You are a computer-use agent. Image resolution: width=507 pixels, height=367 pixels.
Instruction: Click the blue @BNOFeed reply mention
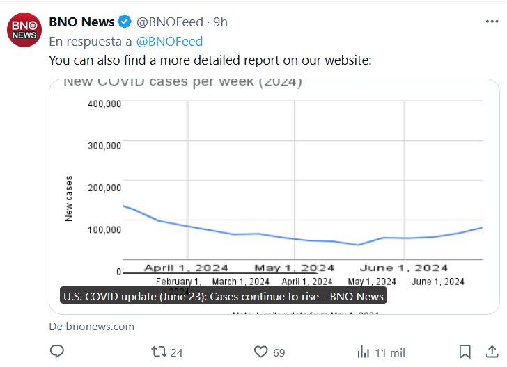[x=169, y=42]
